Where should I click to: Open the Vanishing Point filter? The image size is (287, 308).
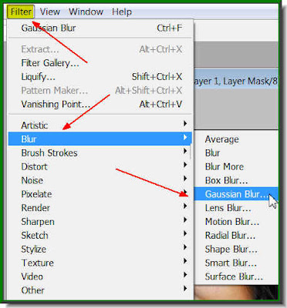click(x=100, y=104)
